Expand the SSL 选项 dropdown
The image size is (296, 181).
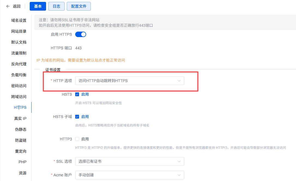129,161
